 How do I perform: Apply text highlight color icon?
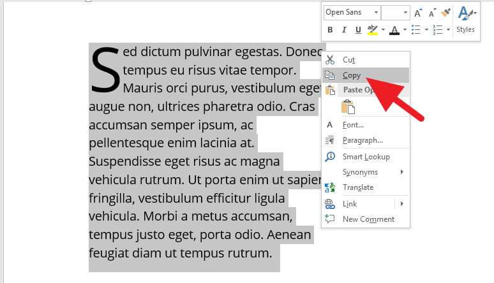point(373,30)
